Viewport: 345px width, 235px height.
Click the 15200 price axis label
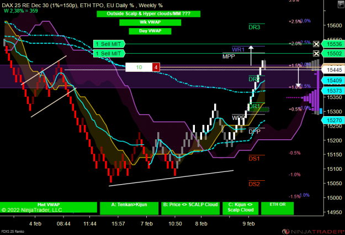[335, 140]
